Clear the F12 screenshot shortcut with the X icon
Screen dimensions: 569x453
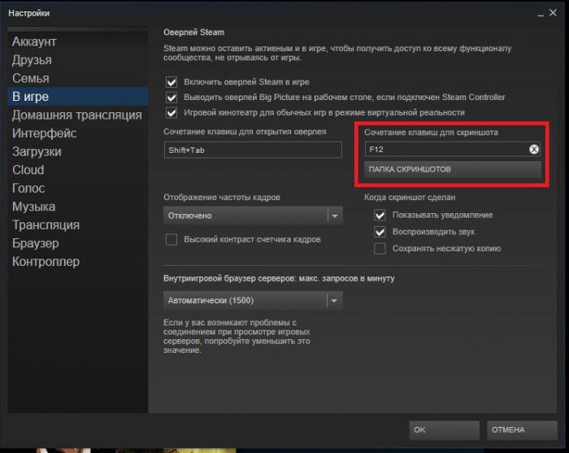[x=534, y=149]
